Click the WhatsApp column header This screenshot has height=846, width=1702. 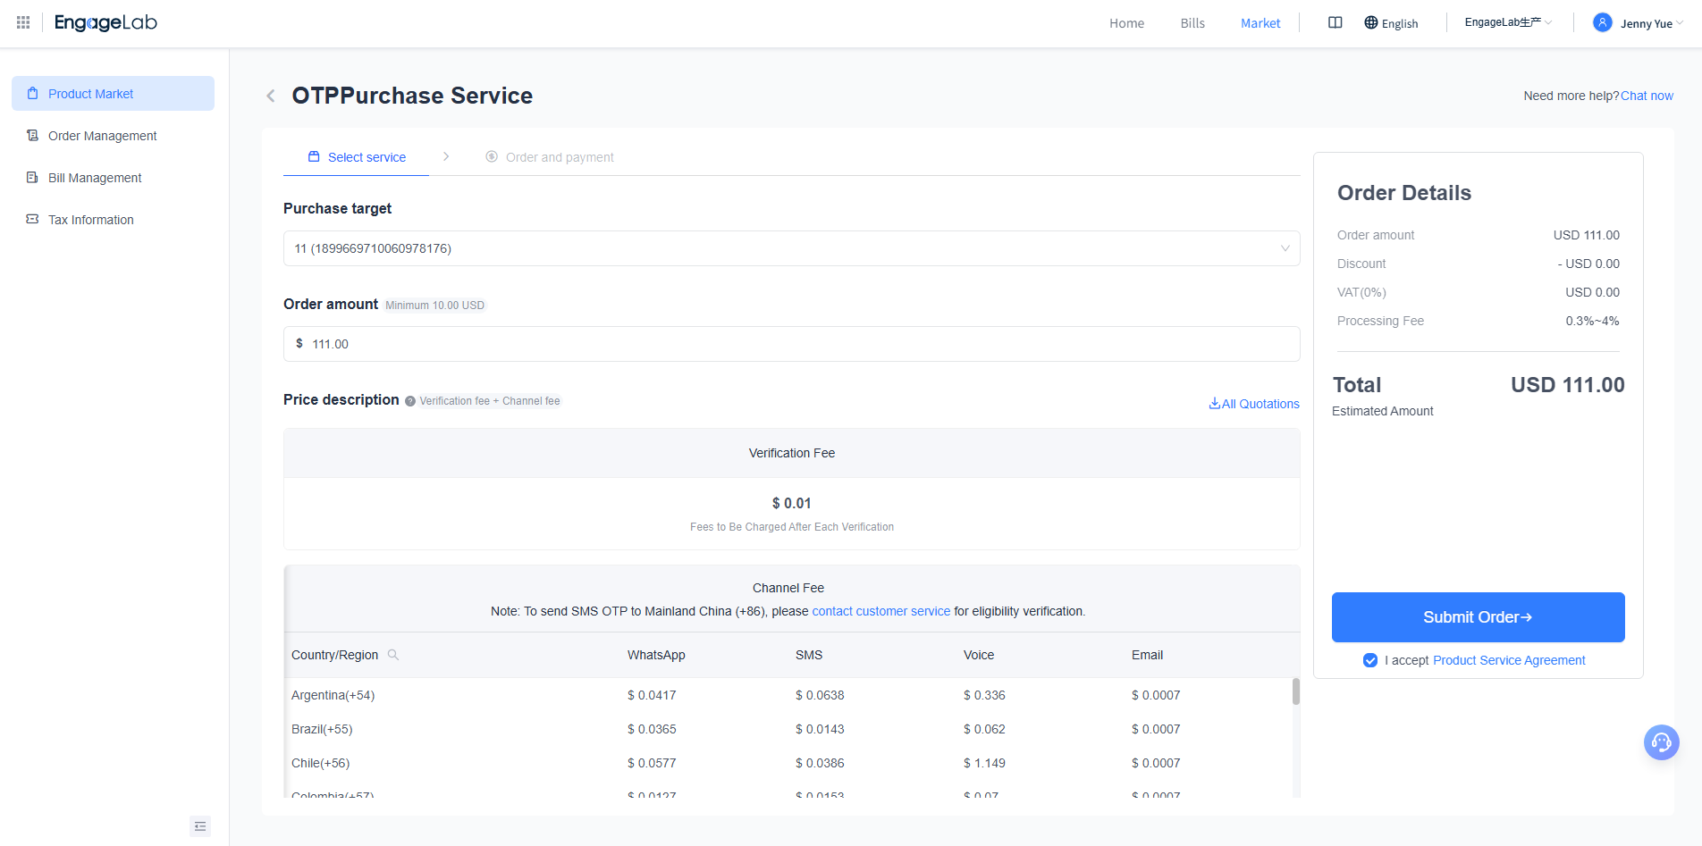[656, 655]
